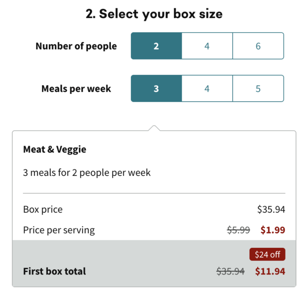Click the '3 meals for 2 people' description
307x293 pixels.
(x=87, y=173)
